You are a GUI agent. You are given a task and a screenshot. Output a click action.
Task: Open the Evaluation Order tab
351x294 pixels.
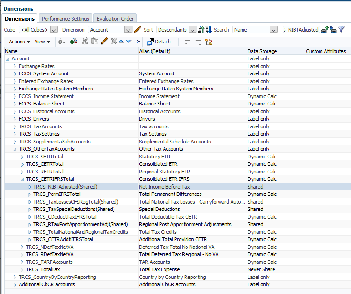click(x=115, y=19)
